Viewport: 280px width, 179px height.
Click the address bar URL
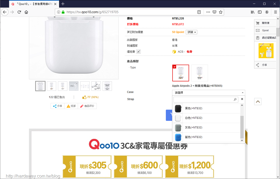92,12
